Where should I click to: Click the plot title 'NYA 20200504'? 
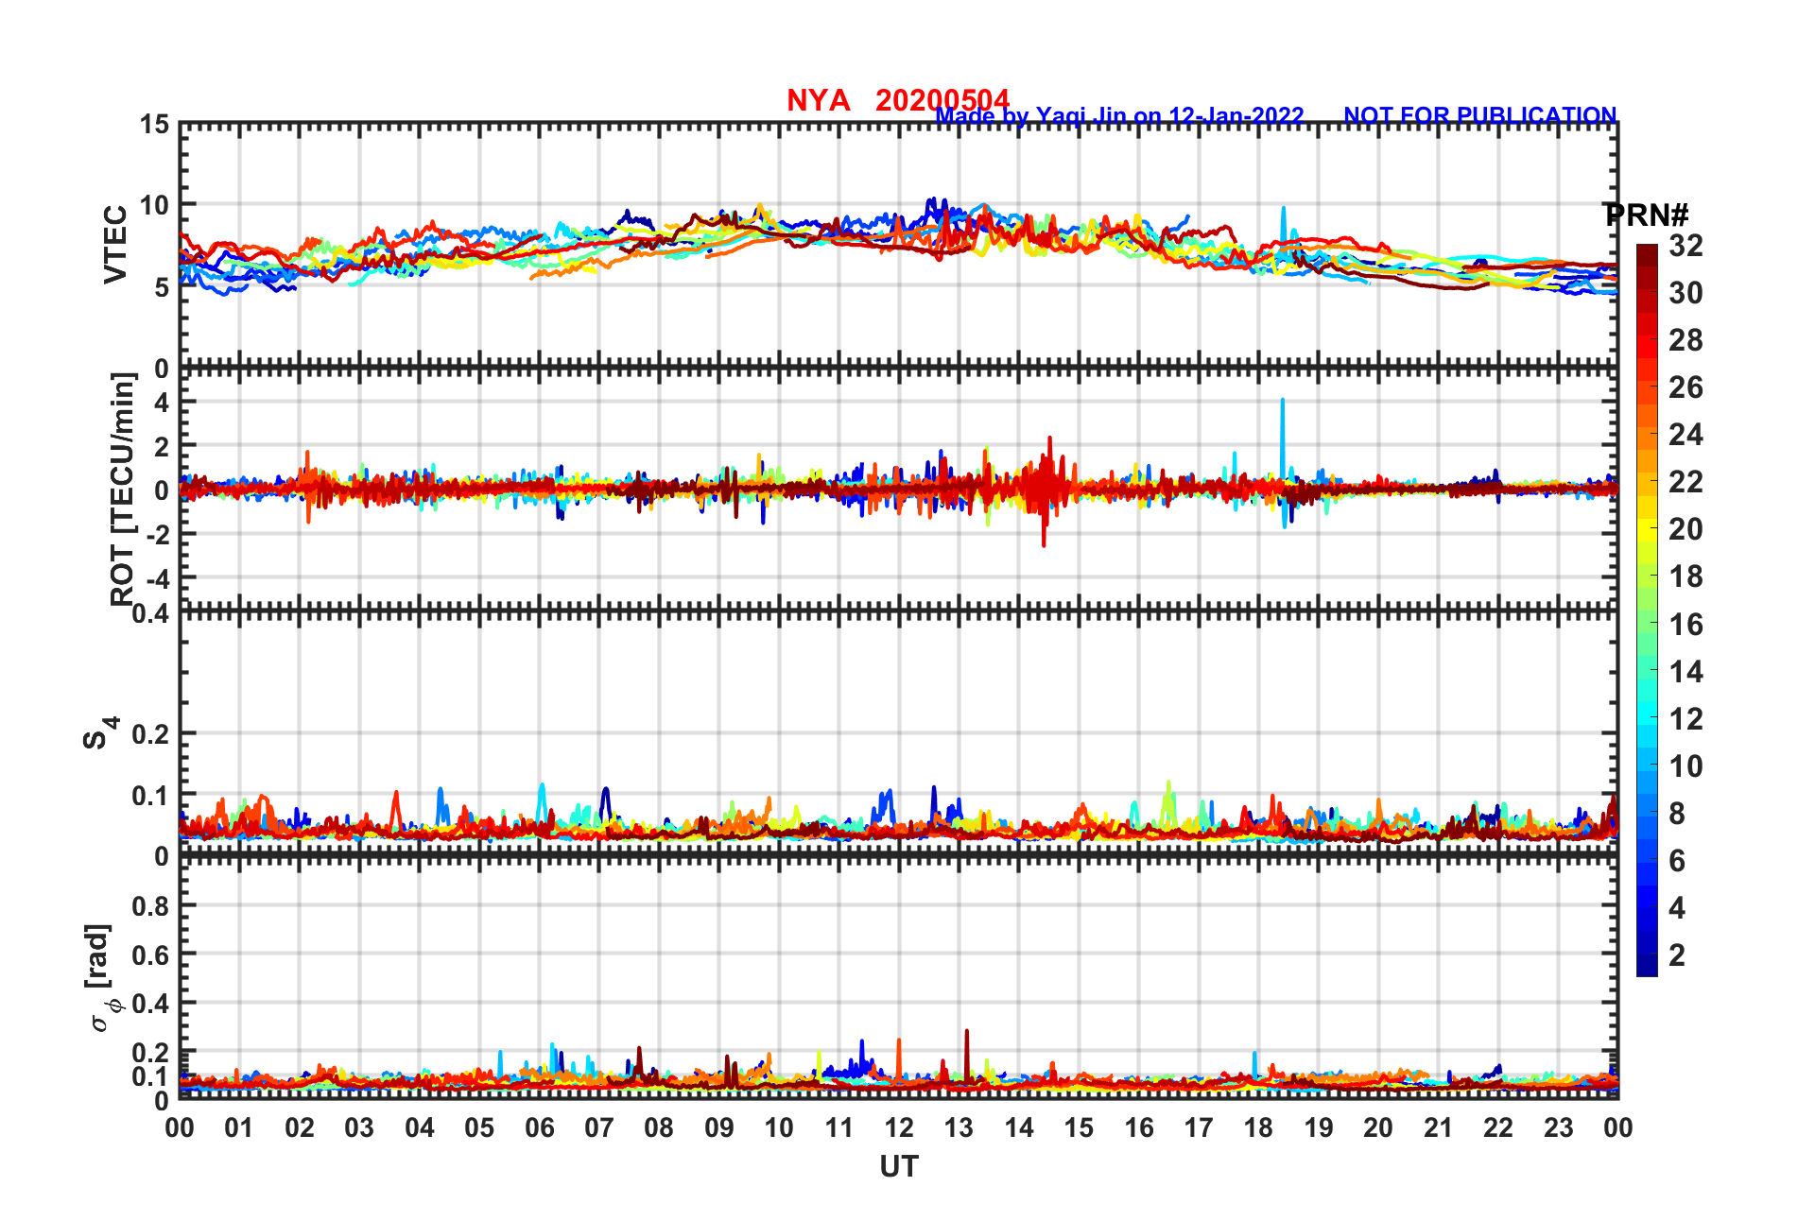(898, 99)
